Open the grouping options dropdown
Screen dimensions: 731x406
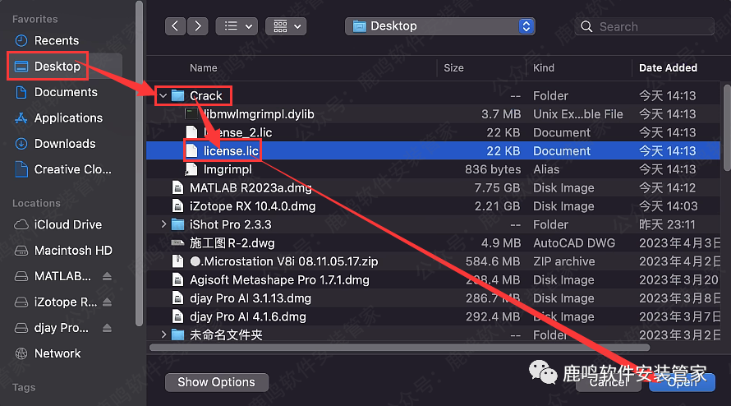click(x=284, y=26)
